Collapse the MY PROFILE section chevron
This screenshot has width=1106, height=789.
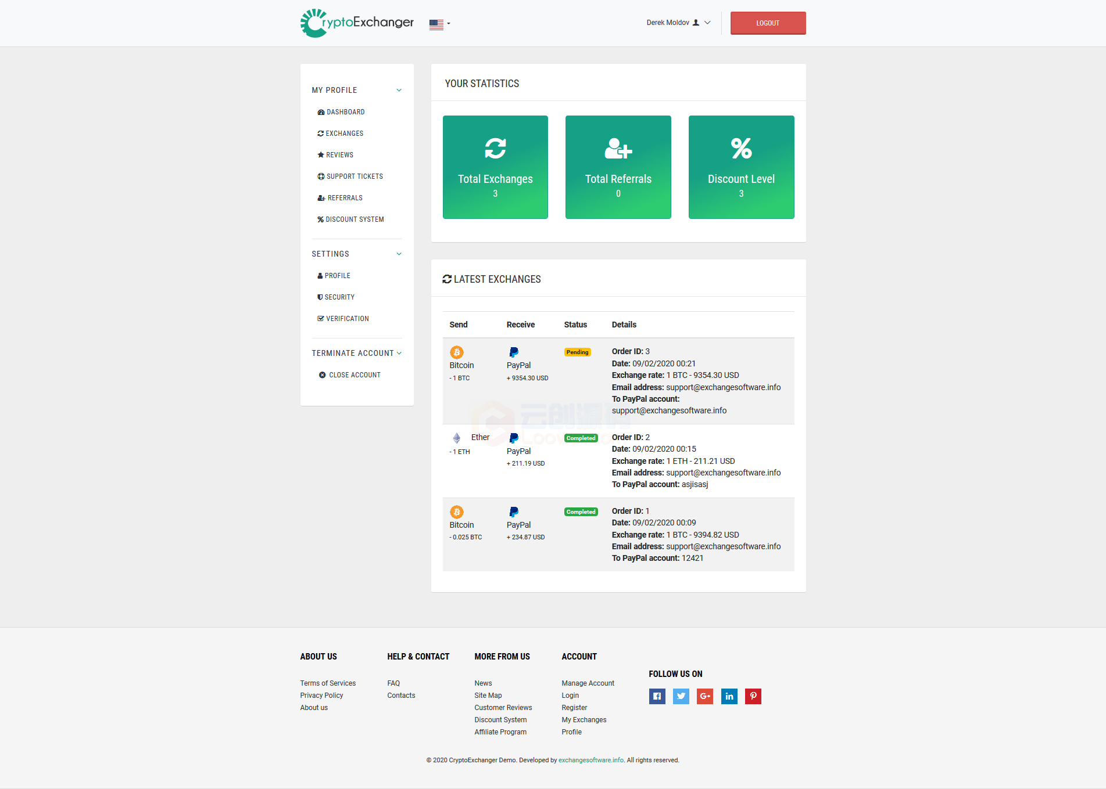point(399,90)
